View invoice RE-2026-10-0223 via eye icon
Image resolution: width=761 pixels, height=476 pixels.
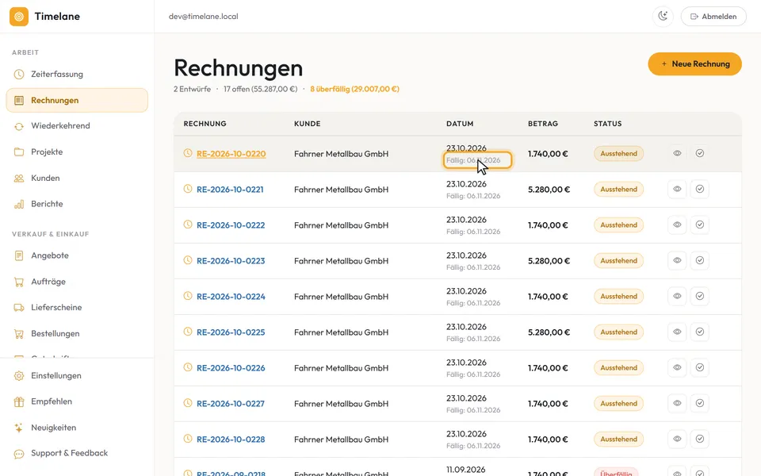click(x=677, y=260)
